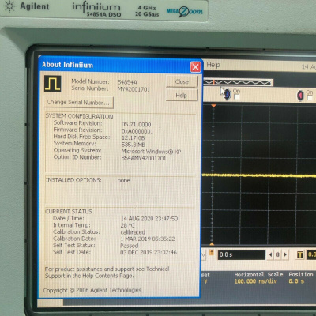Click calibration date 1 MAR 2019 05:35:22
The width and height of the screenshot is (316, 316).
(x=148, y=239)
